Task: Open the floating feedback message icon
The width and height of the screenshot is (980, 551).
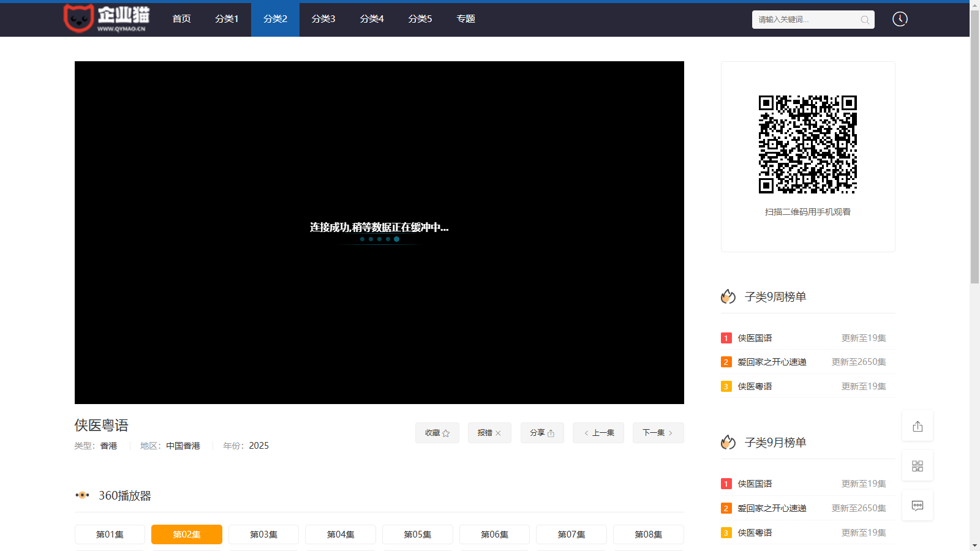Action: click(x=918, y=506)
